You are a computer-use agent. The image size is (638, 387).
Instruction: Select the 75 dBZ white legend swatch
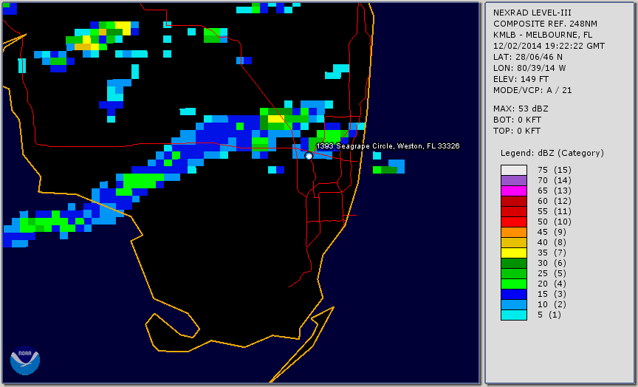click(513, 170)
